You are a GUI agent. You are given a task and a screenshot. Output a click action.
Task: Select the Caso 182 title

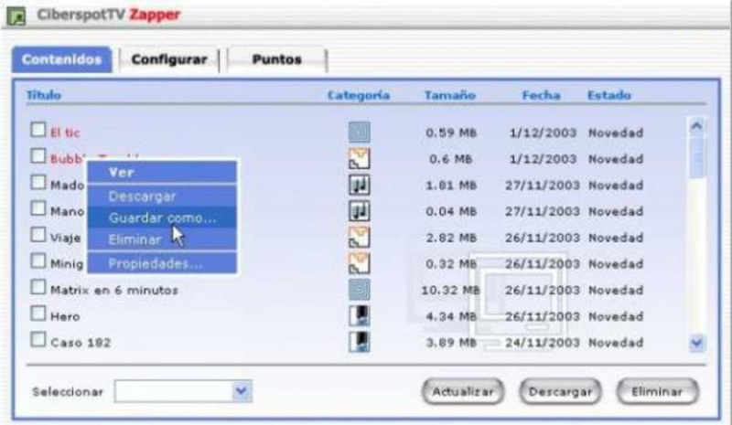(81, 343)
